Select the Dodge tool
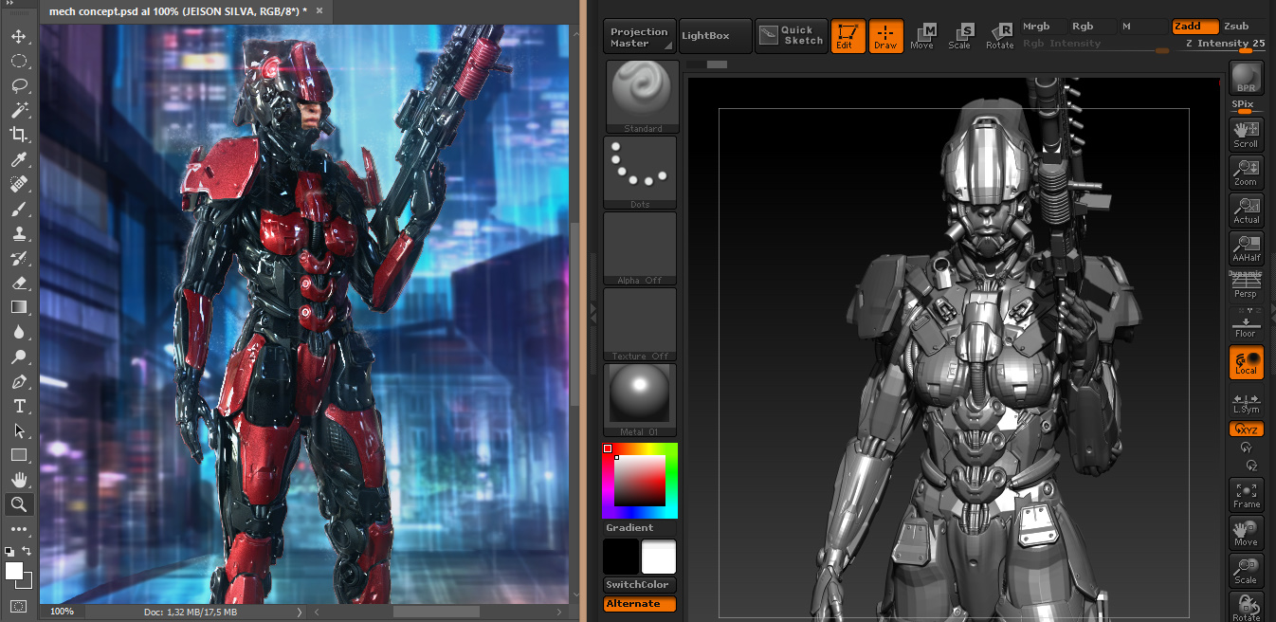 click(18, 357)
